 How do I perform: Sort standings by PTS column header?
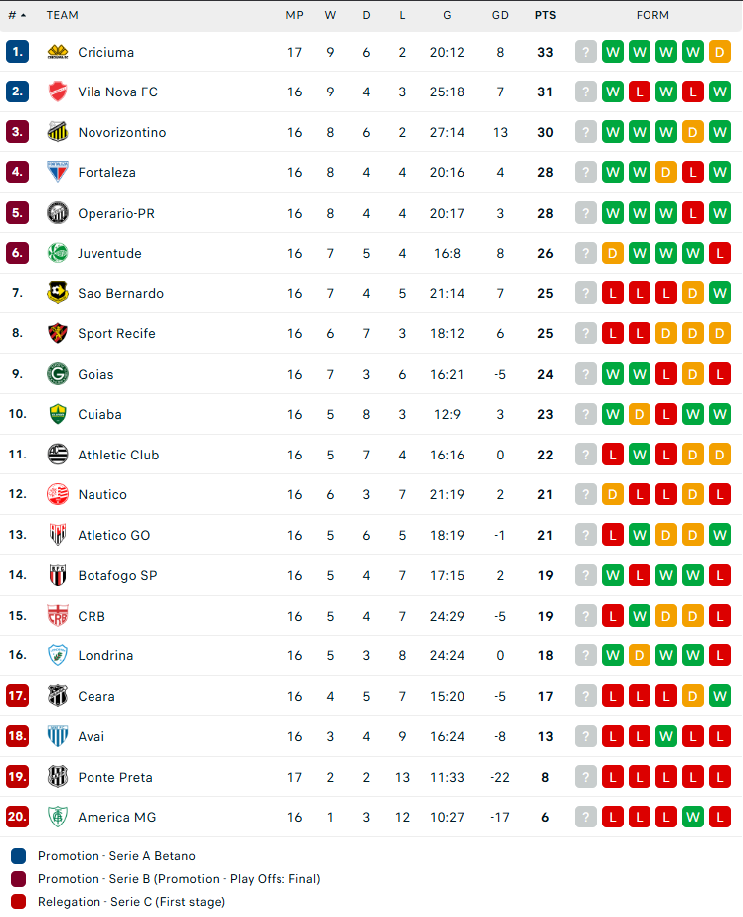coord(545,15)
